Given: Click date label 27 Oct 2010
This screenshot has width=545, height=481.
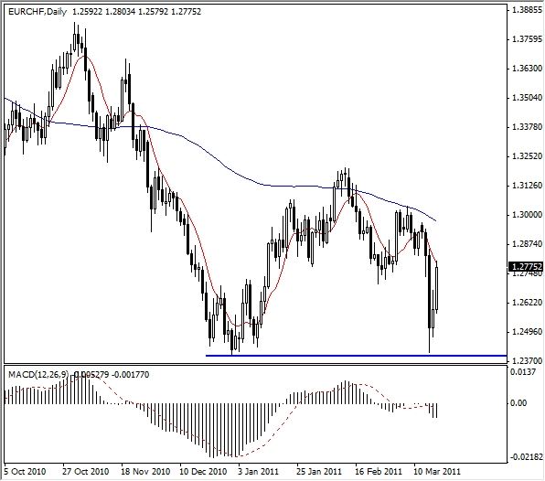Looking at the screenshot, I should pos(86,472).
